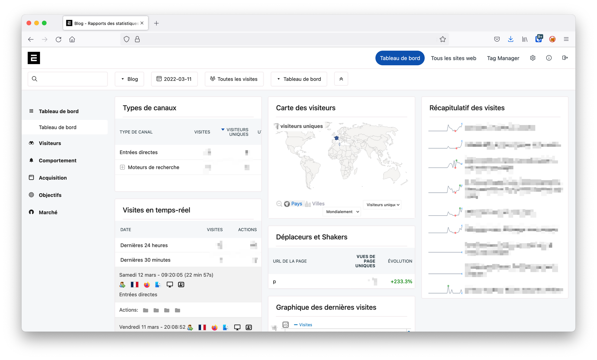Click the Firefox browser icon in Samedi visit

point(147,285)
